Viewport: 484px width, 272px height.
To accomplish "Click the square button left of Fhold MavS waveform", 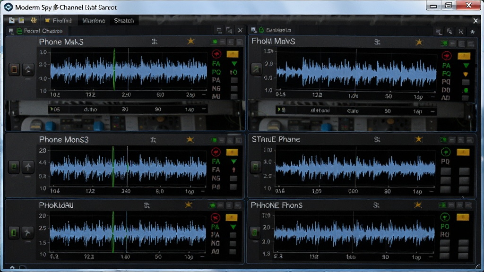I will (256, 69).
